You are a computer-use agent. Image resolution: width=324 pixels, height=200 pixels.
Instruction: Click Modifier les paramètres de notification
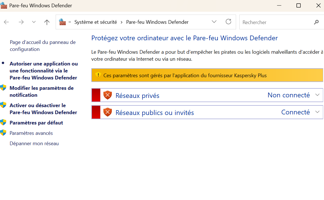pos(41,91)
